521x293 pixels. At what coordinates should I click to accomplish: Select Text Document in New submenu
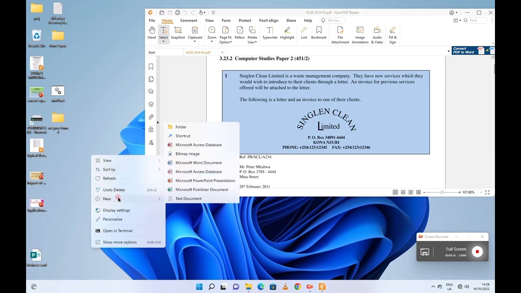click(201, 199)
